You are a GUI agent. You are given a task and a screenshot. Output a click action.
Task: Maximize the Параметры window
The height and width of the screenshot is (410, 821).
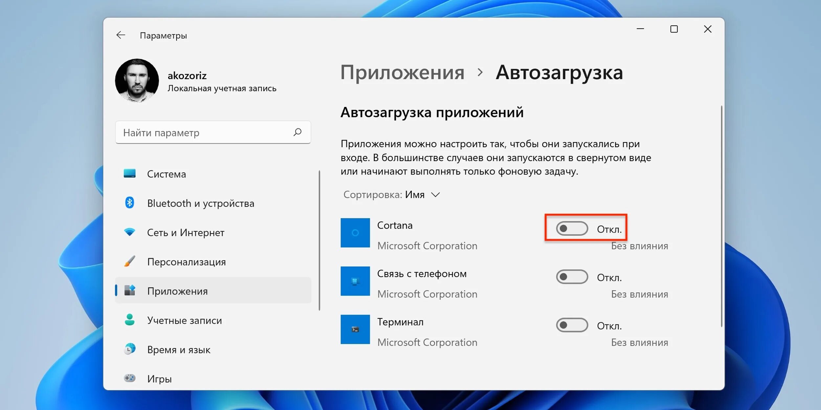[x=674, y=29]
